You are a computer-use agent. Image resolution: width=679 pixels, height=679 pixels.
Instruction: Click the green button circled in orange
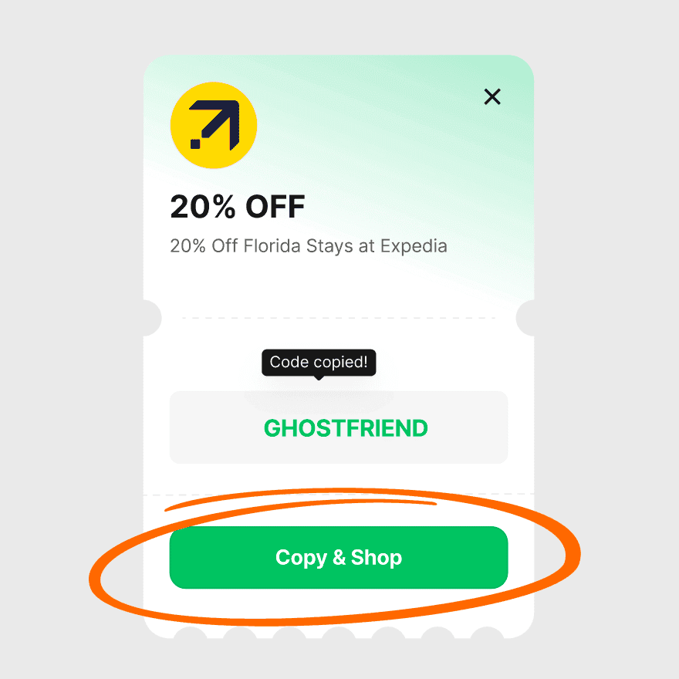click(339, 557)
